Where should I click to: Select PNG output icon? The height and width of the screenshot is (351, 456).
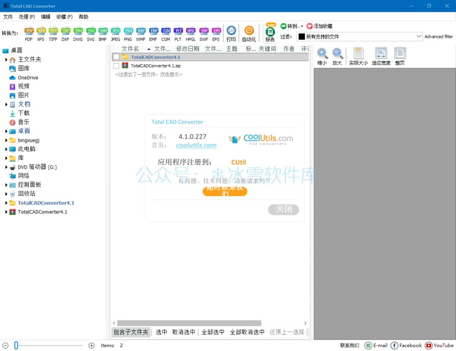pyautogui.click(x=128, y=34)
